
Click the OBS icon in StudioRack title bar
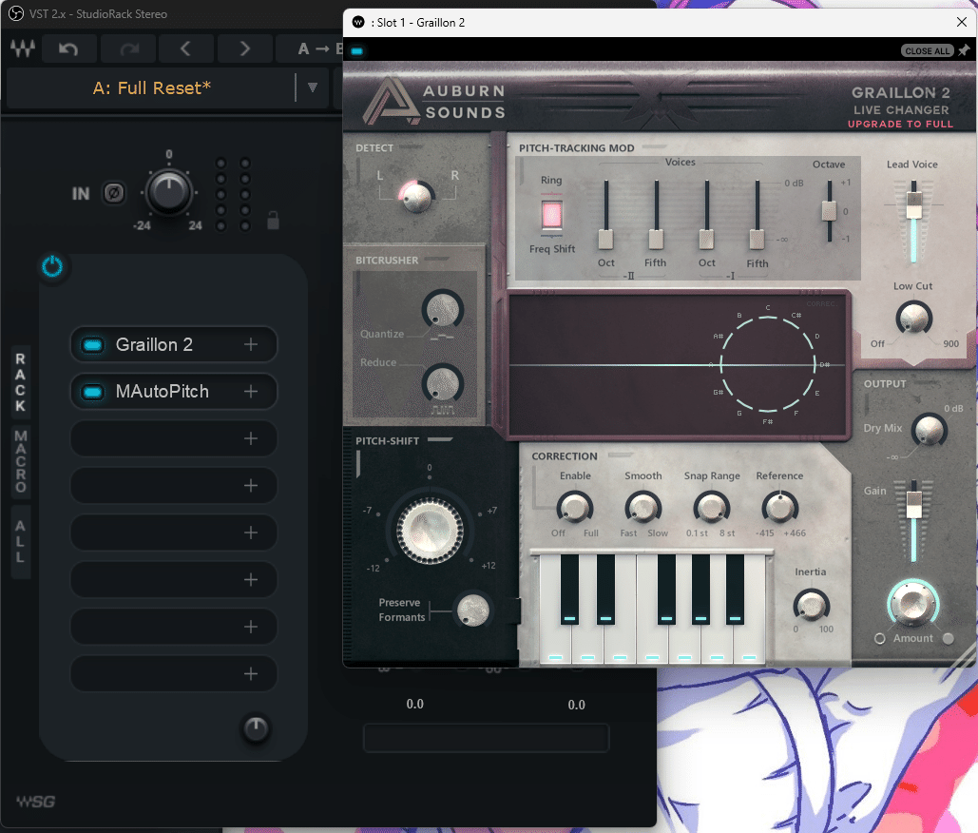(x=15, y=13)
